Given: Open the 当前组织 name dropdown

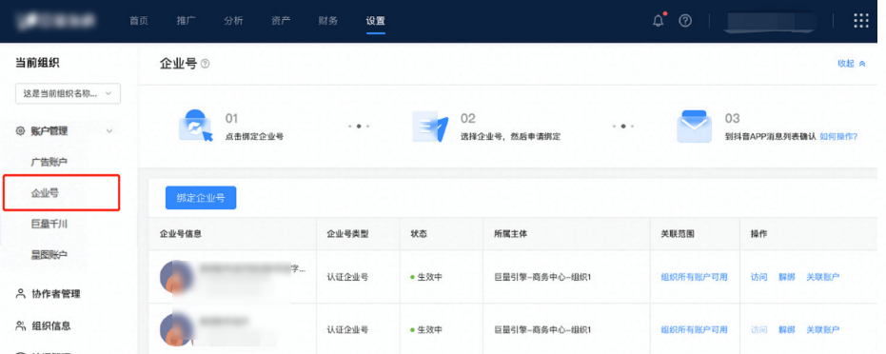Looking at the screenshot, I should [x=68, y=93].
